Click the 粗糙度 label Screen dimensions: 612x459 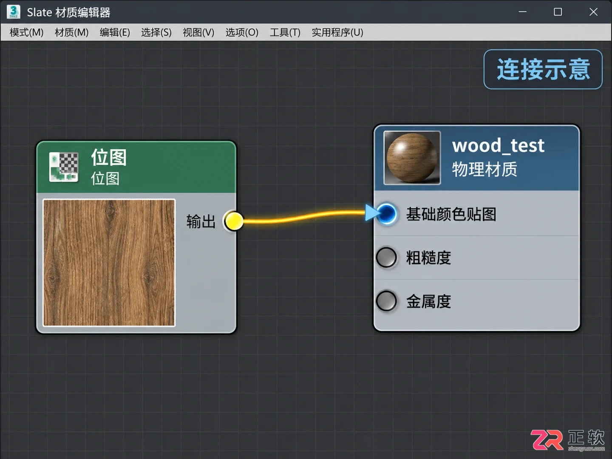428,258
